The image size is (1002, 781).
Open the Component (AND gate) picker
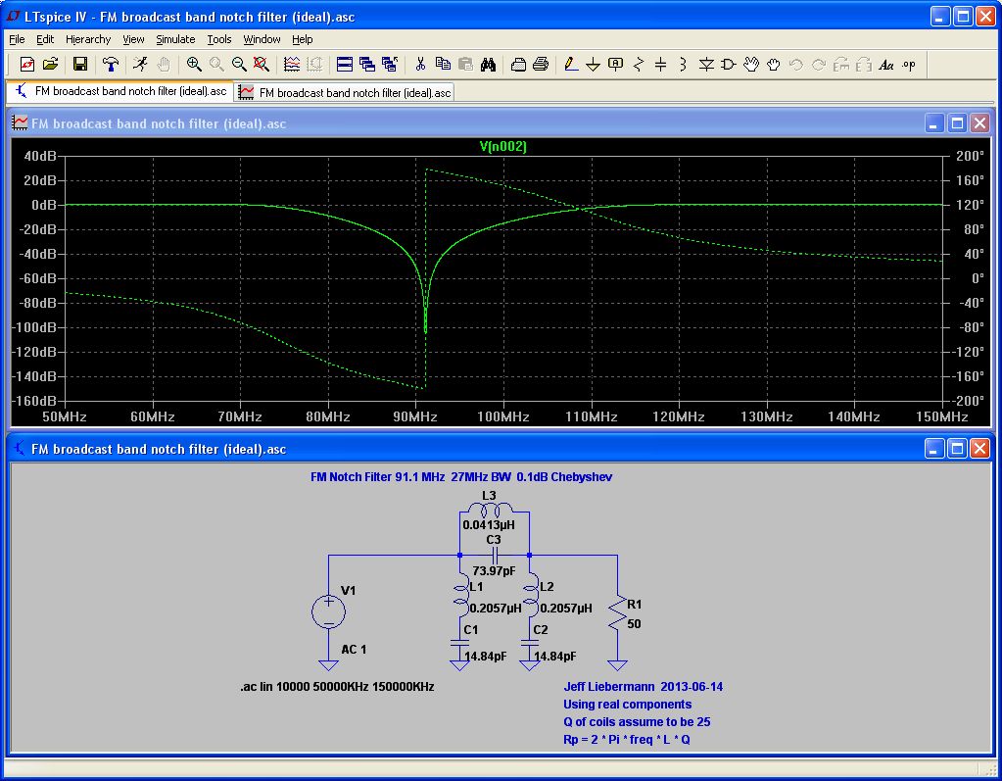(x=729, y=65)
